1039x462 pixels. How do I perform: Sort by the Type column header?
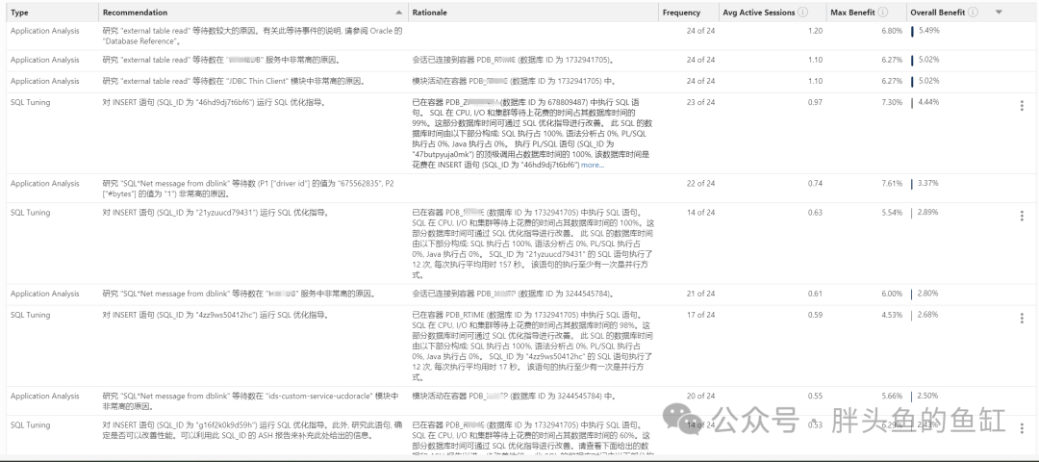tap(20, 13)
